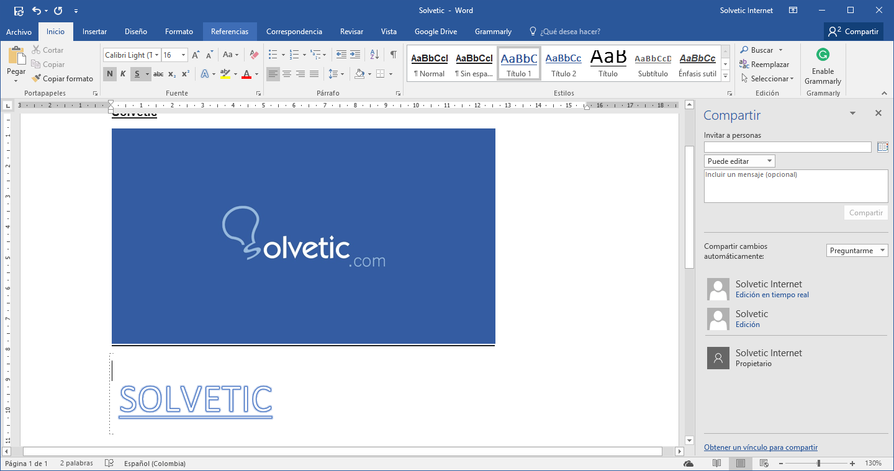
Task: Toggle bold (N) formatting
Action: point(110,74)
